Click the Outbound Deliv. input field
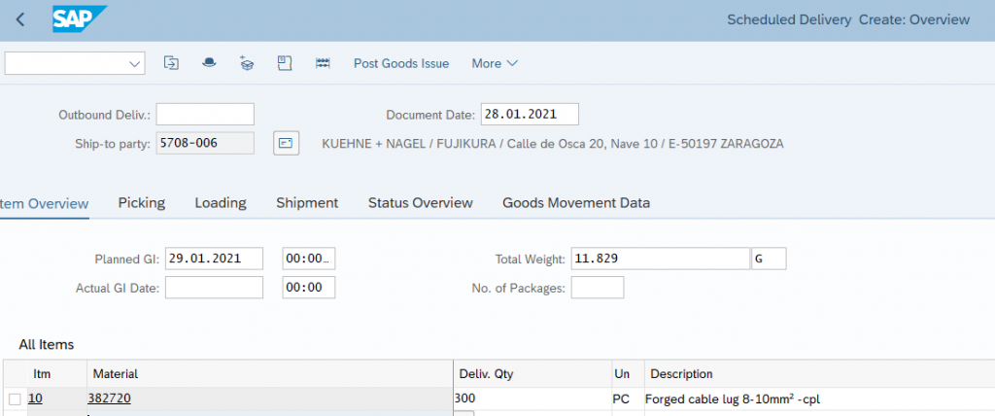 point(204,115)
